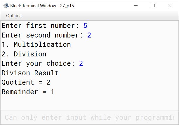Click the 'Enter second number:' prompt text
Viewport: 179px width, 125px height.
point(42,35)
